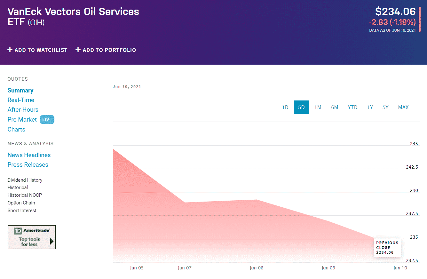Open Dividend History

(x=25, y=180)
